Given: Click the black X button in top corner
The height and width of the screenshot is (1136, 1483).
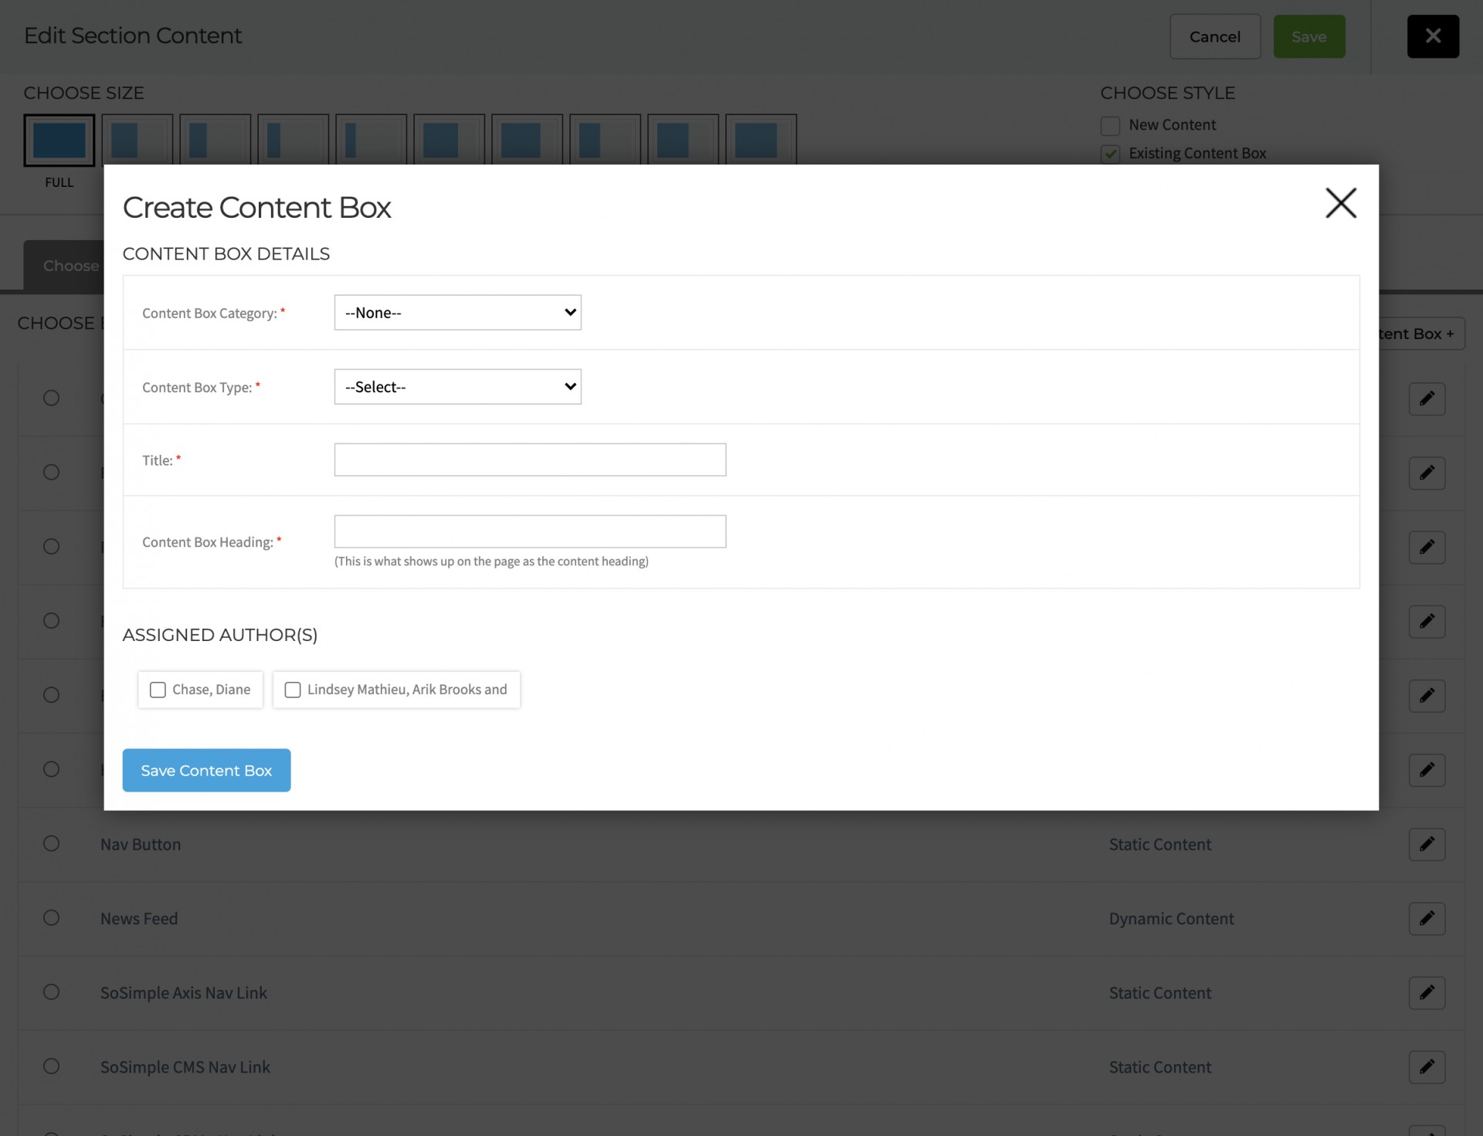Looking at the screenshot, I should coord(1432,36).
